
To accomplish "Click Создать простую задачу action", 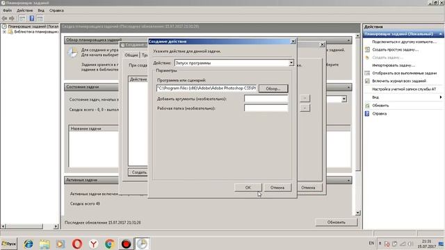I will [x=395, y=49].
